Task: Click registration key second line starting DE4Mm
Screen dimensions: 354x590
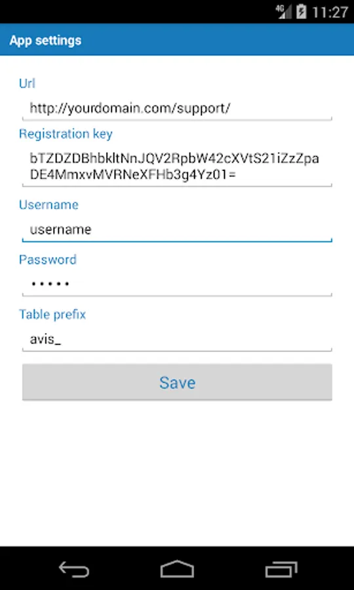Action: (x=132, y=174)
